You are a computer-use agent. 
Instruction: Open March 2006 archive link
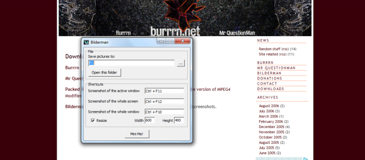point(268,116)
